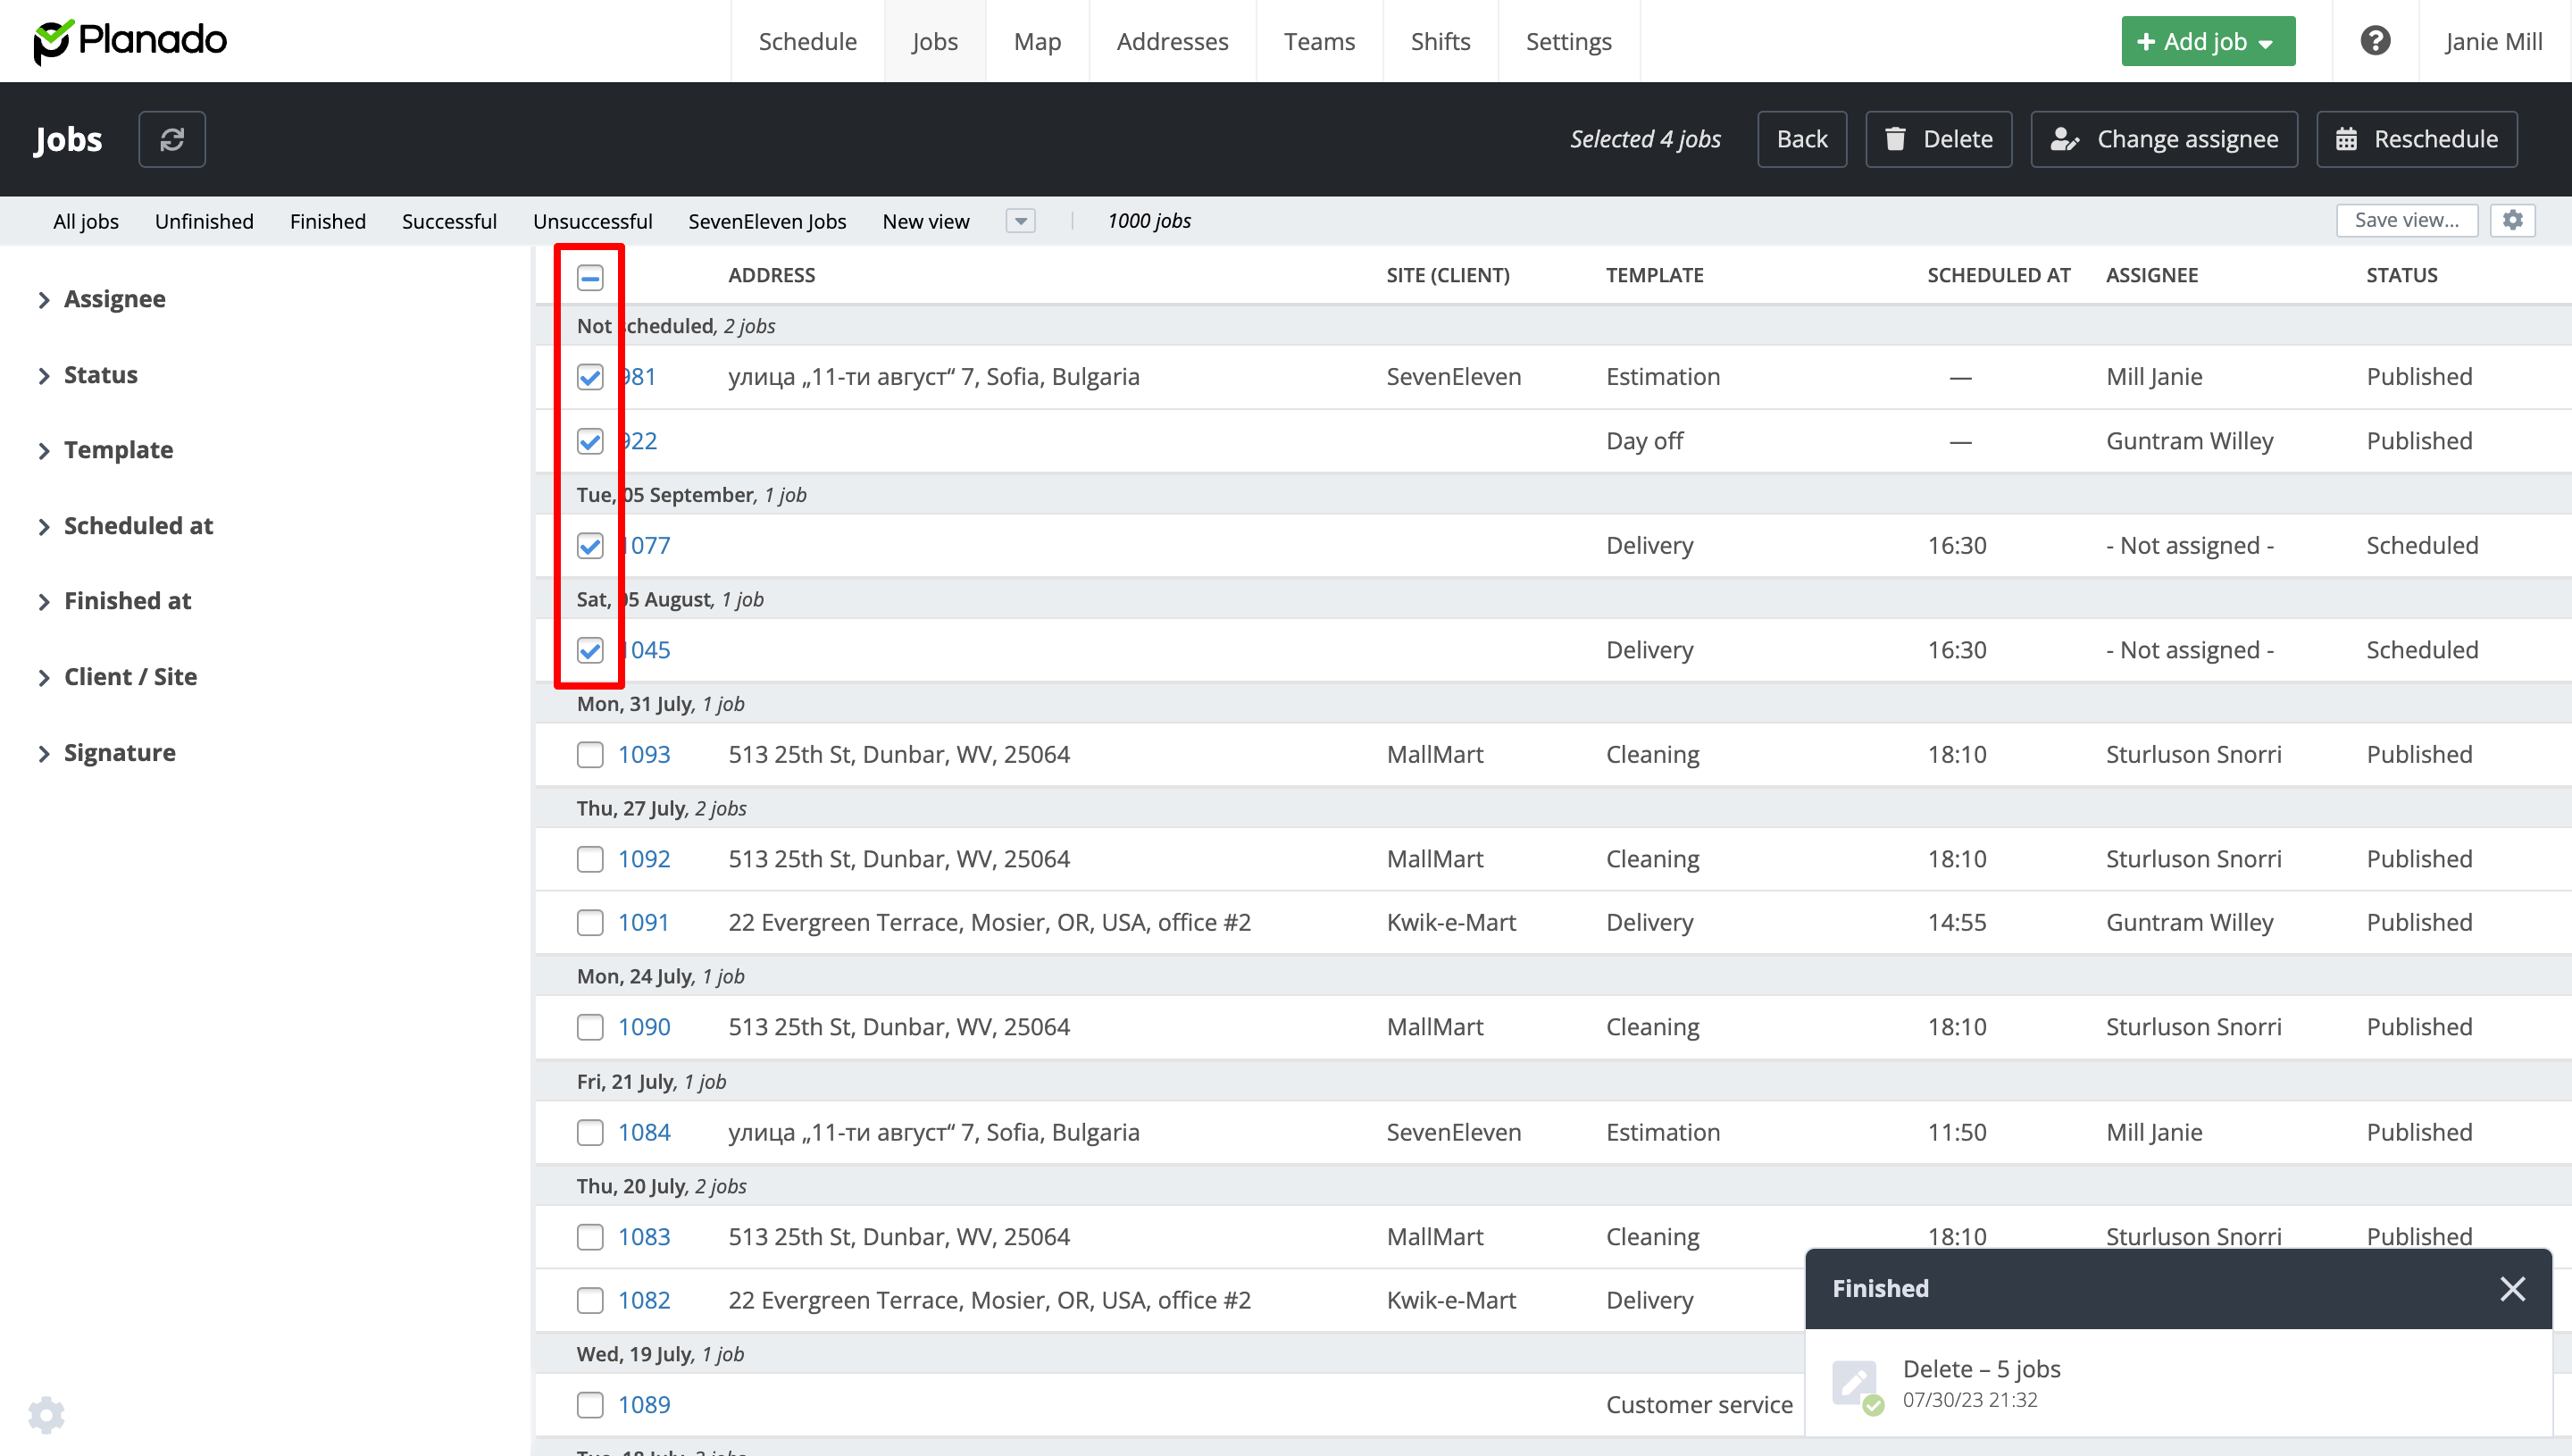Expand the Assignee filter
This screenshot has height=1456, width=2572.
(114, 299)
